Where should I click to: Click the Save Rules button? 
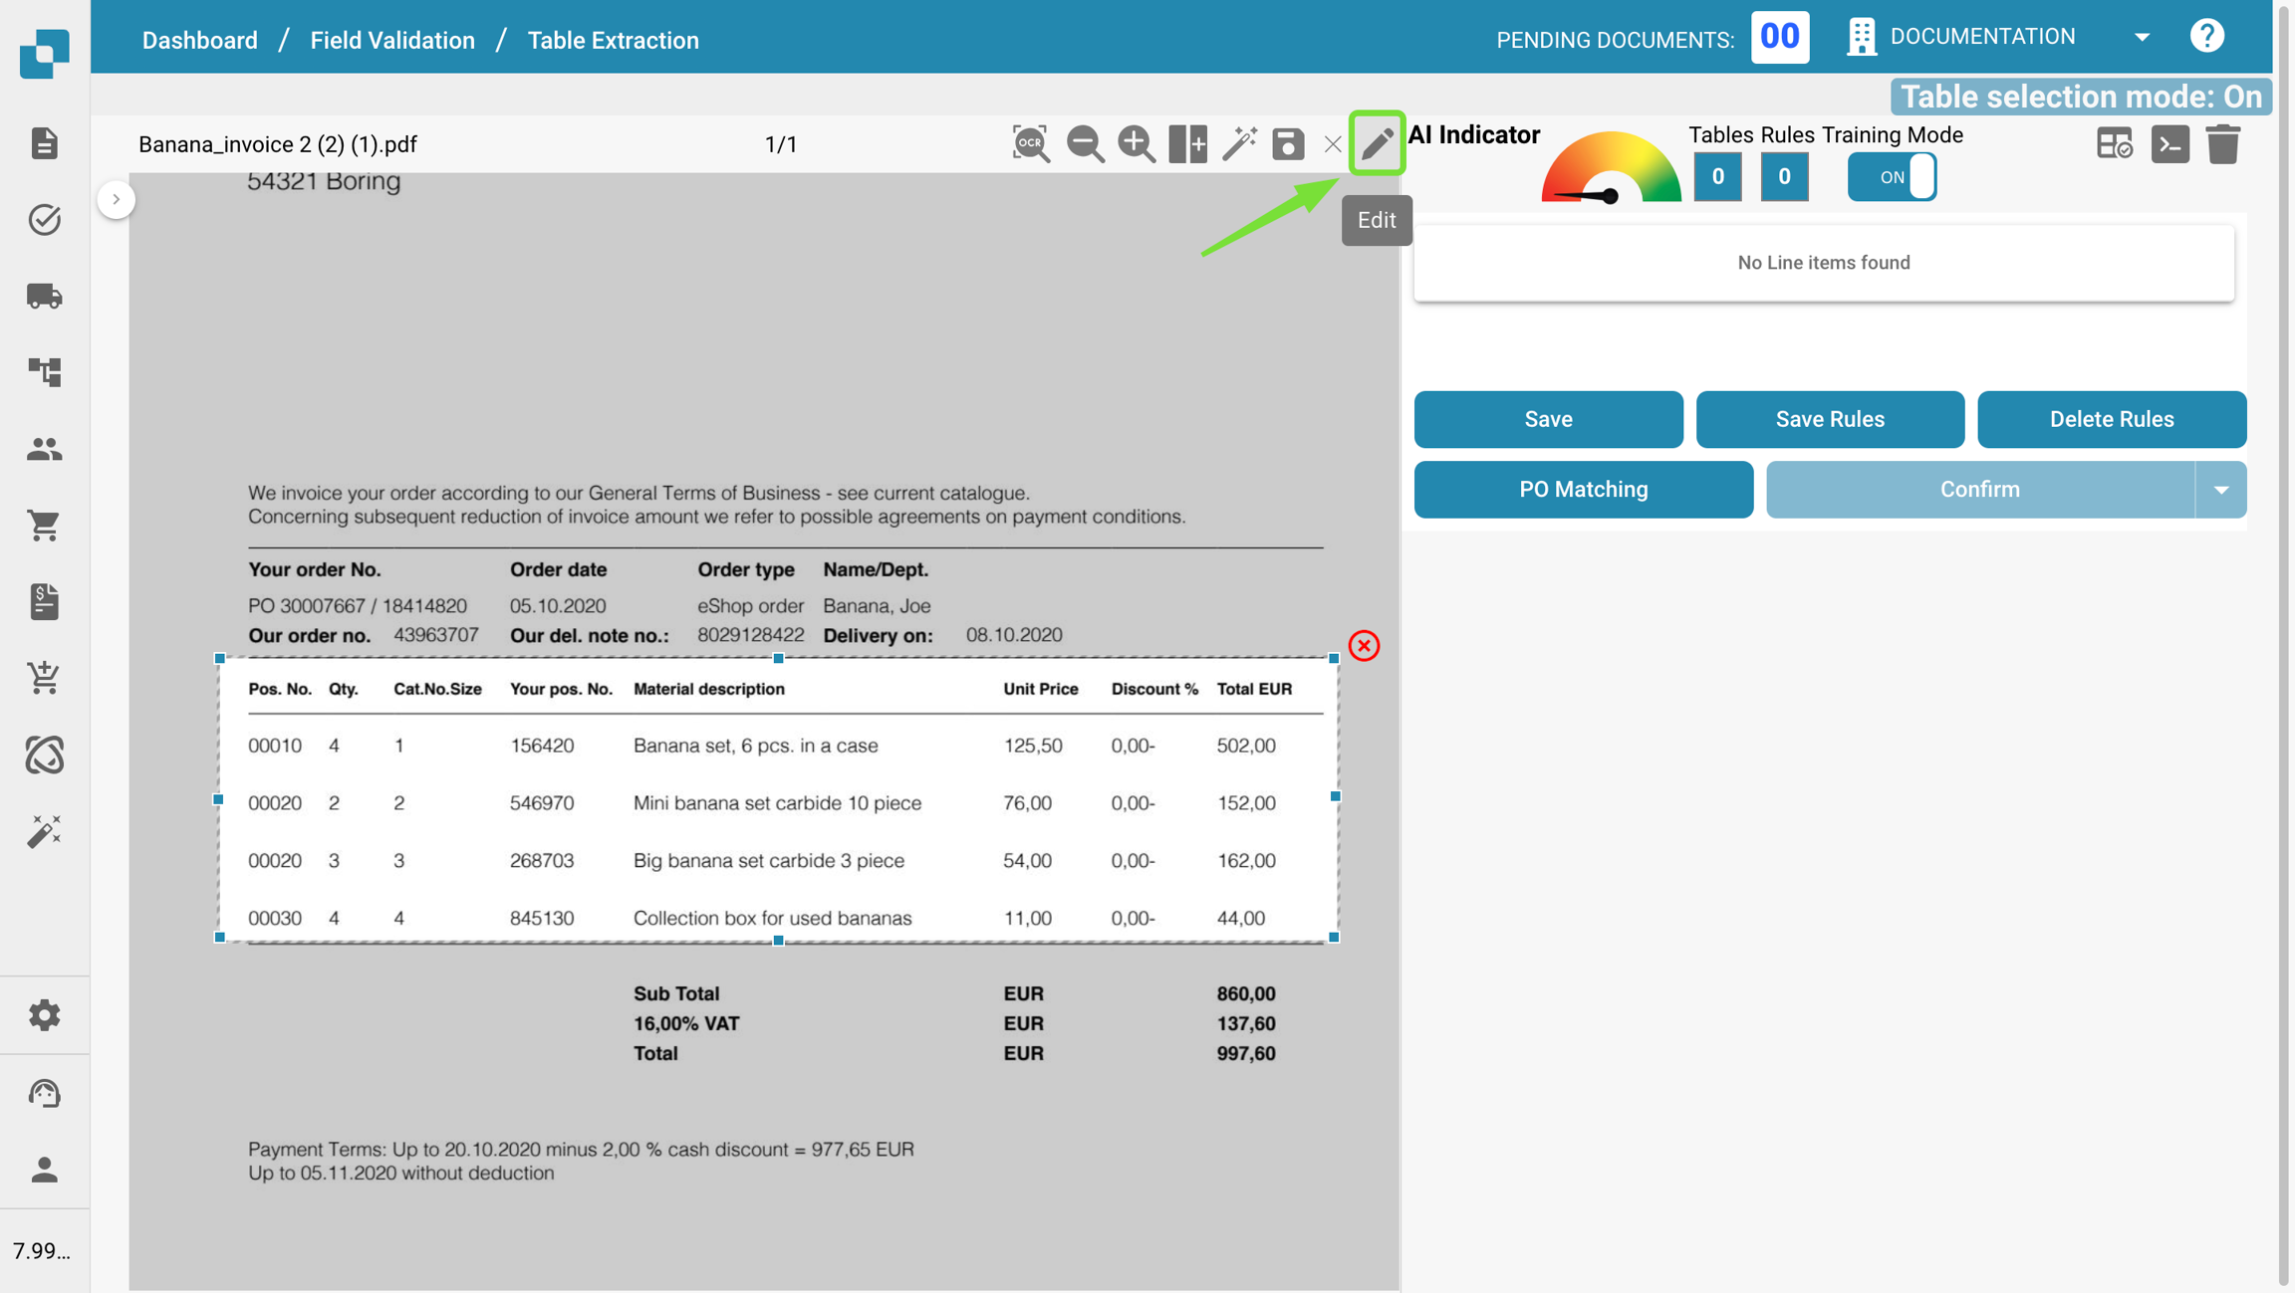(x=1830, y=419)
